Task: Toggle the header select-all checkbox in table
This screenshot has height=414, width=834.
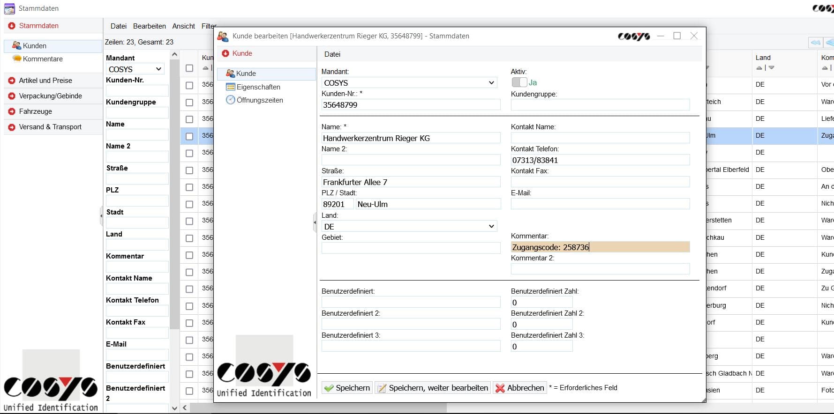Action: click(189, 68)
